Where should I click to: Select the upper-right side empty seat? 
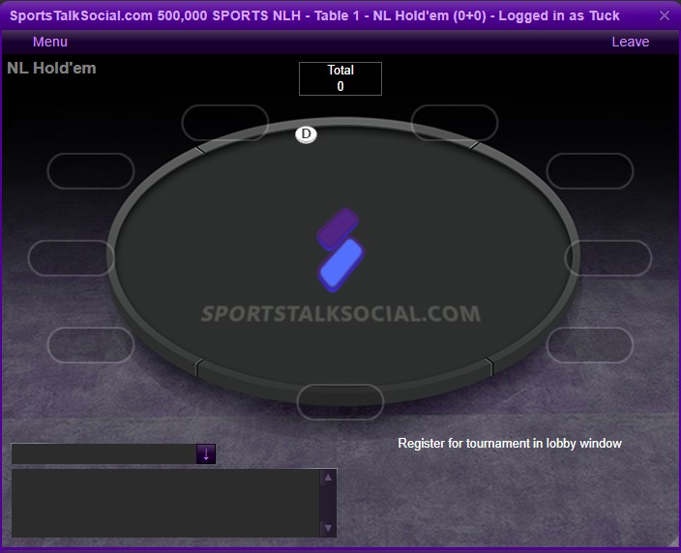(x=590, y=171)
